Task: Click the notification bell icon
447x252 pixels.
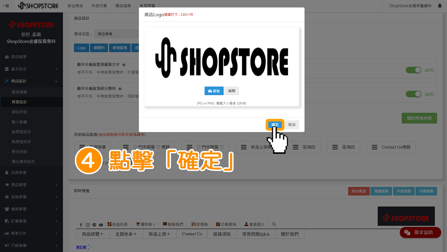Action: click(x=440, y=6)
